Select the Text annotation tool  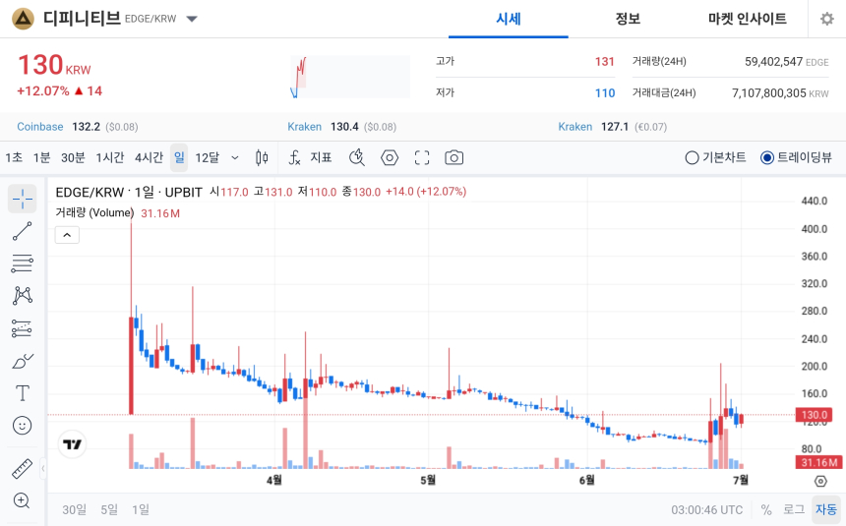tap(22, 393)
